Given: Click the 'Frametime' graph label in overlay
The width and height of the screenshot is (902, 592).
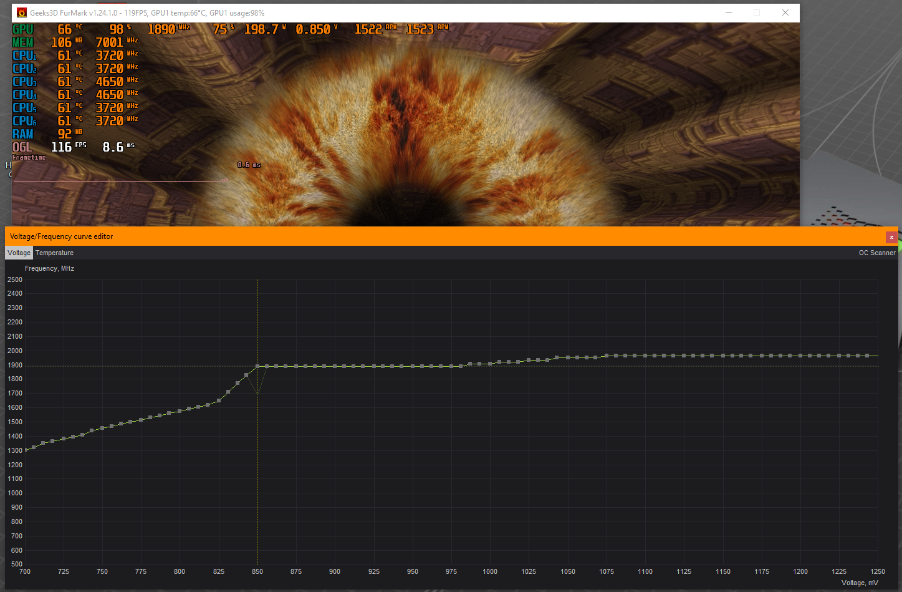Looking at the screenshot, I should click(29, 157).
